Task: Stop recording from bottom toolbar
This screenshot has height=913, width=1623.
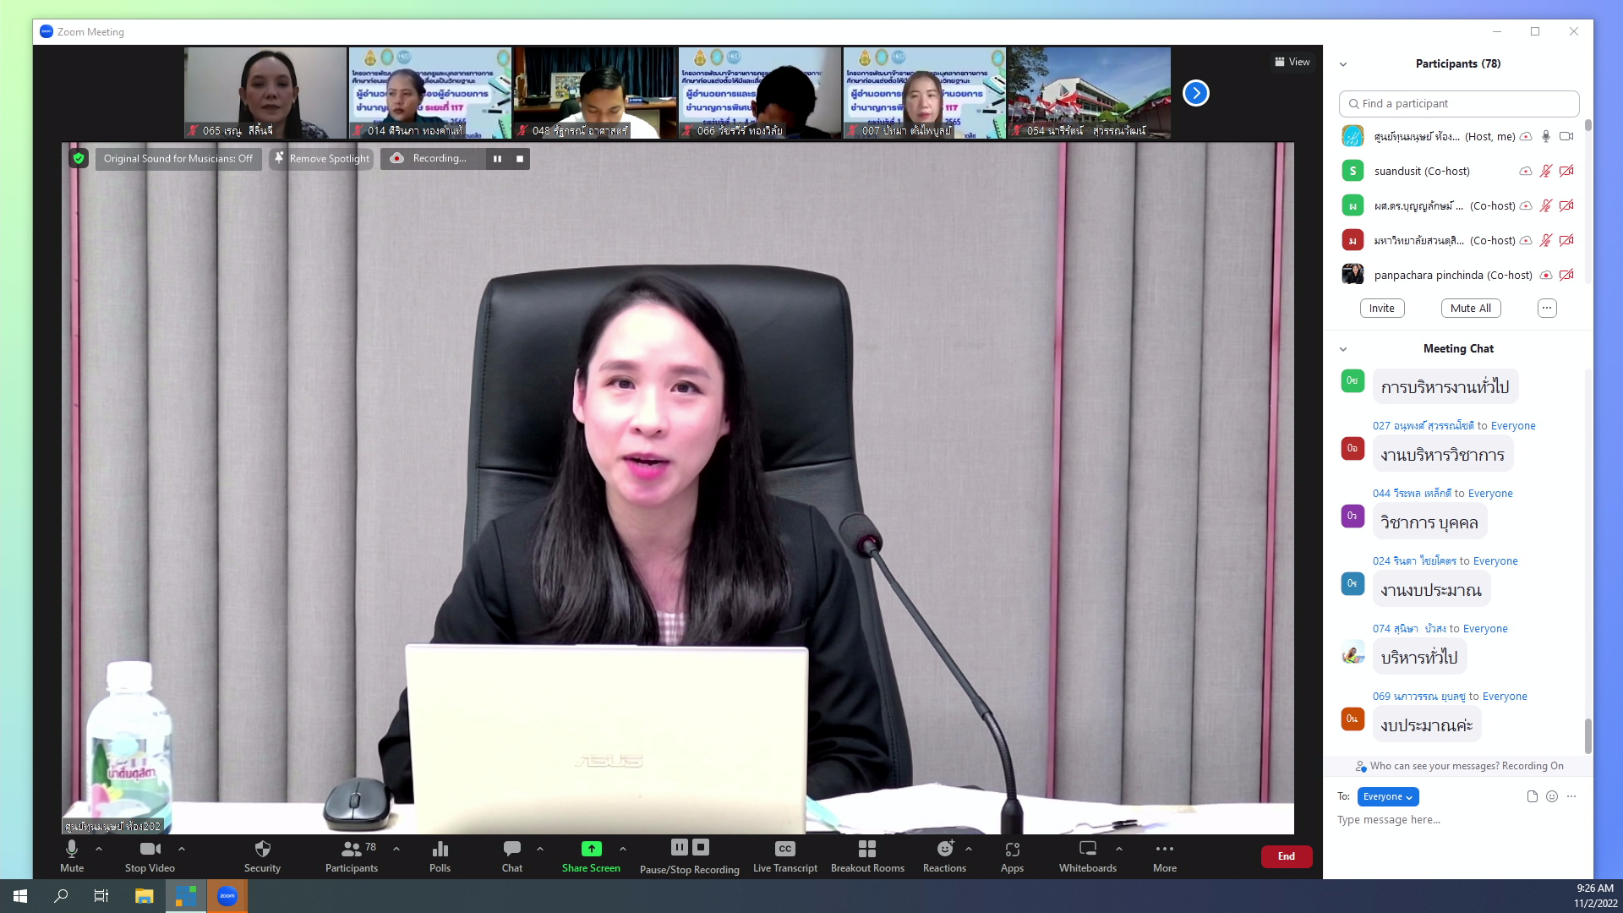Action: [701, 847]
